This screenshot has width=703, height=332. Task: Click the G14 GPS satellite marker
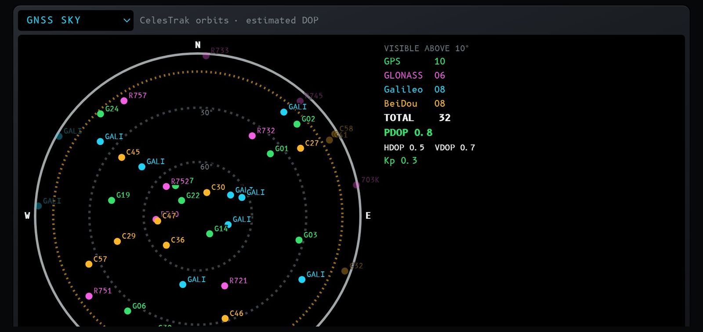click(210, 234)
